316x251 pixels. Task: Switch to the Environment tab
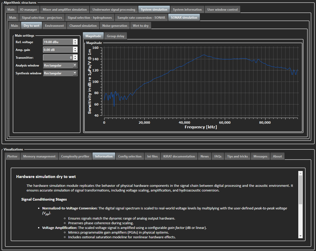tap(54, 26)
